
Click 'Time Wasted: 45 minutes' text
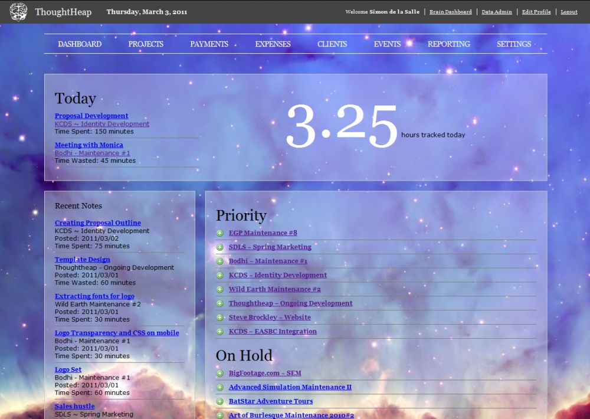click(x=95, y=161)
